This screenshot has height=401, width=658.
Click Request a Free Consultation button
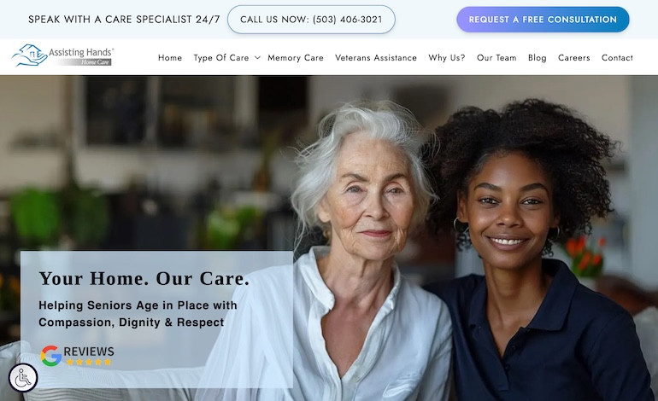tap(543, 20)
